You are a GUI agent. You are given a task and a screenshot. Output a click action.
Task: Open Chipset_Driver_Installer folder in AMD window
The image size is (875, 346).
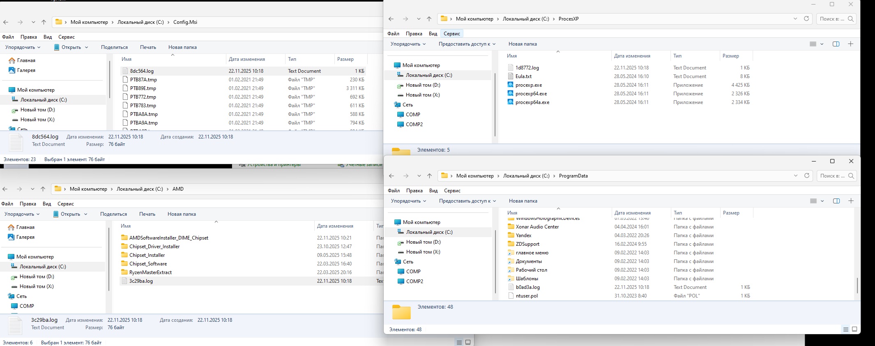pyautogui.click(x=154, y=247)
